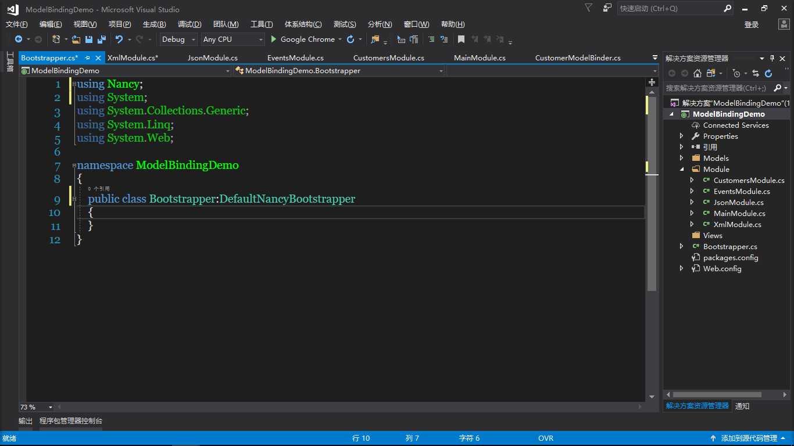Screen dimensions: 794x446
Task: Undo the last edit with the toolbar arrow
Action: click(119, 39)
